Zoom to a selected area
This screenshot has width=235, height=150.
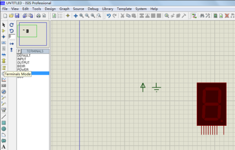point(99,16)
